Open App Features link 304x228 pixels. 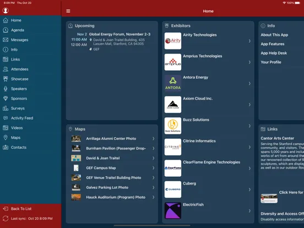click(273, 44)
